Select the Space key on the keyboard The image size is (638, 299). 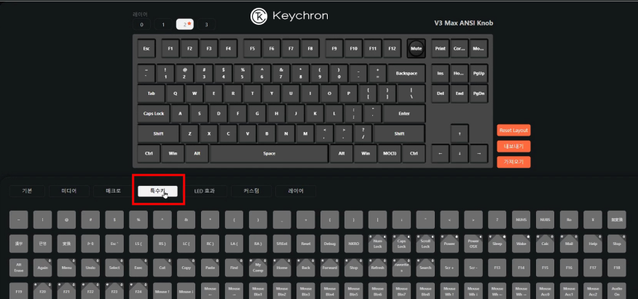pos(269,154)
